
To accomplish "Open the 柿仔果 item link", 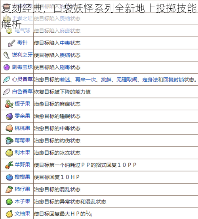I will click(x=23, y=189).
